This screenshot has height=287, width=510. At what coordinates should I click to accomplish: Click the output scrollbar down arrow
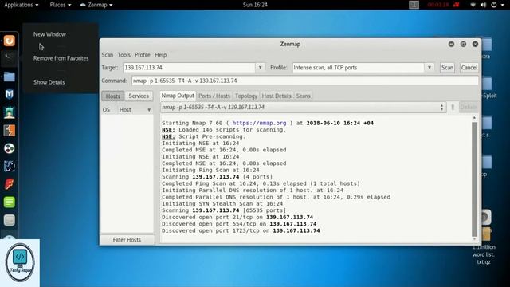(474, 239)
